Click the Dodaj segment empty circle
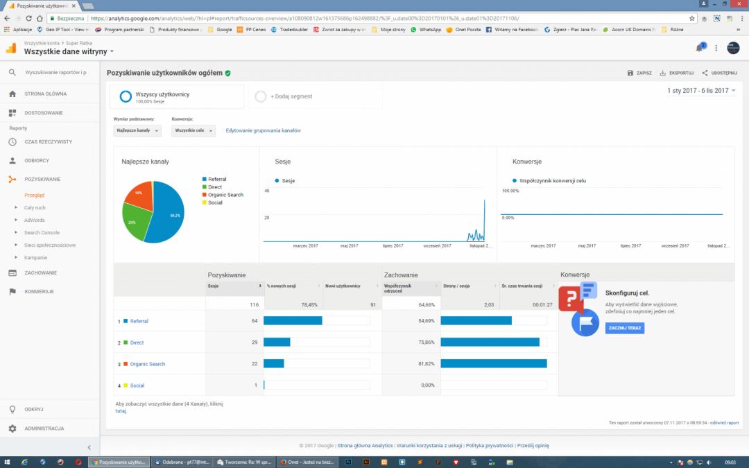This screenshot has height=468, width=749. click(261, 97)
